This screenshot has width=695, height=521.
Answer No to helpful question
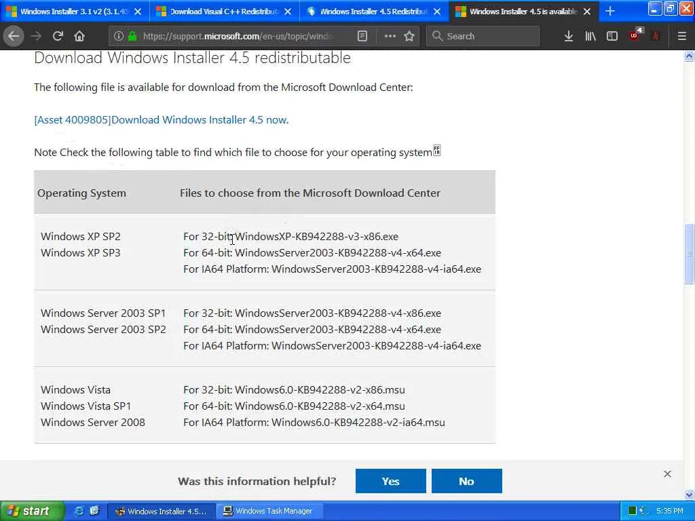coord(467,481)
